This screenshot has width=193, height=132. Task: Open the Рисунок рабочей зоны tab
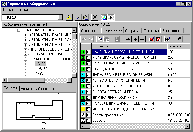pyautogui.click(x=38, y=89)
